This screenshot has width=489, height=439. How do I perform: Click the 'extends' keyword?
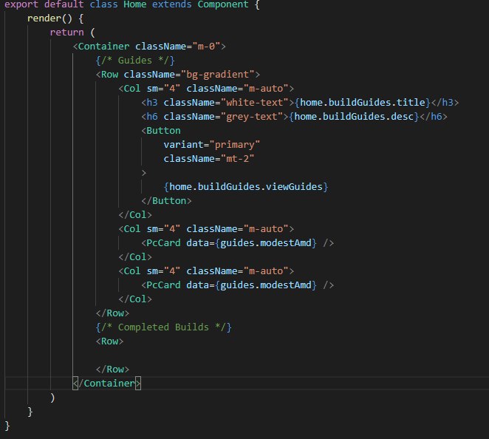click(171, 4)
